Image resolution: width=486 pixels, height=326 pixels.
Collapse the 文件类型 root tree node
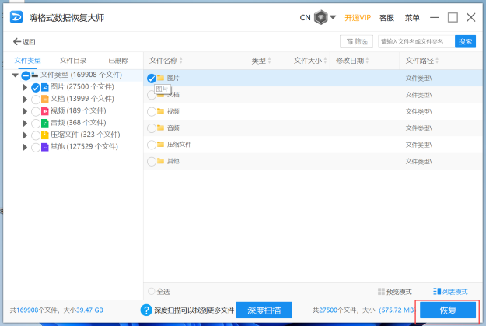click(15, 75)
